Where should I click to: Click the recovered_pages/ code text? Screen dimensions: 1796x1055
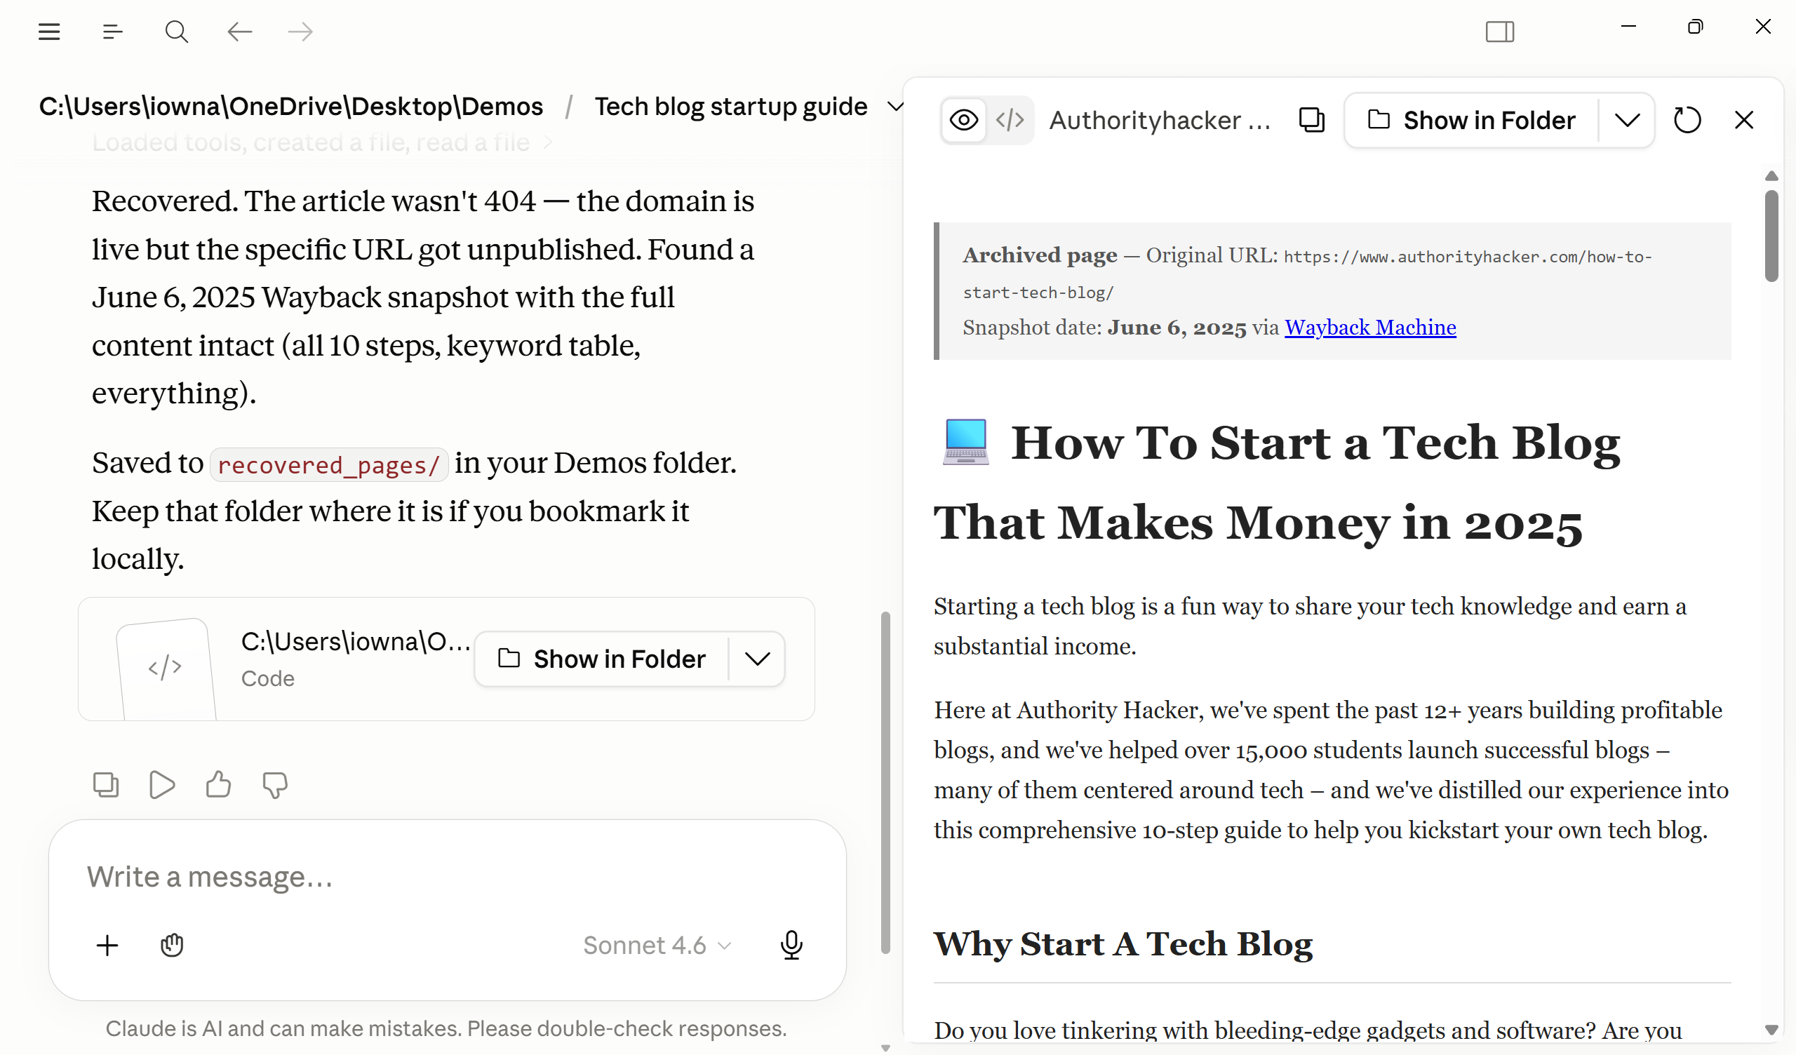[328, 465]
